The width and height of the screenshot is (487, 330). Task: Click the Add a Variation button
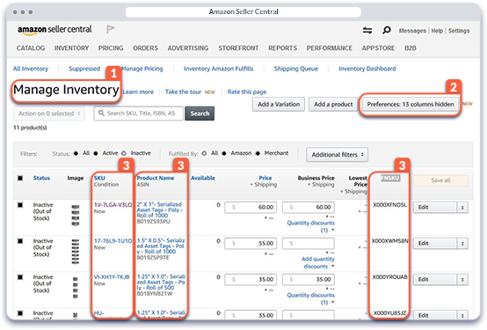279,104
